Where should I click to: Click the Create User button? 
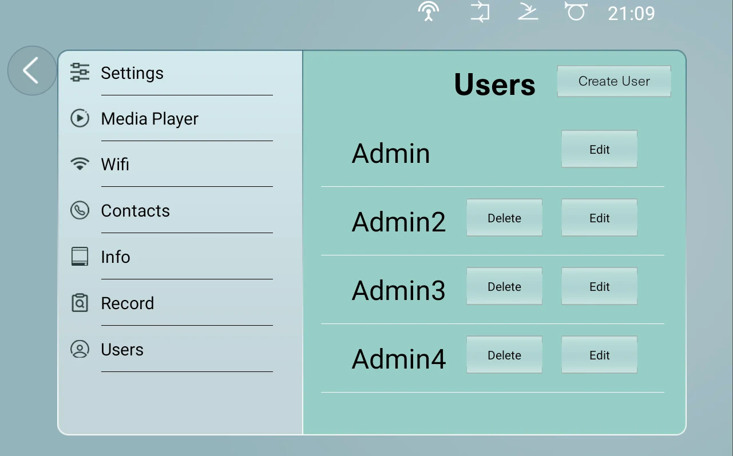(614, 81)
